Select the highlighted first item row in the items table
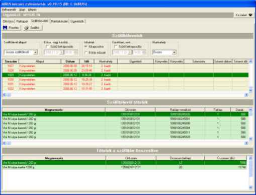Screen dimensions: 256x195 [x=125, y=114]
